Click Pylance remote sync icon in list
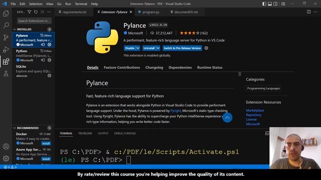This screenshot has height=180, width=321. (x=43, y=44)
